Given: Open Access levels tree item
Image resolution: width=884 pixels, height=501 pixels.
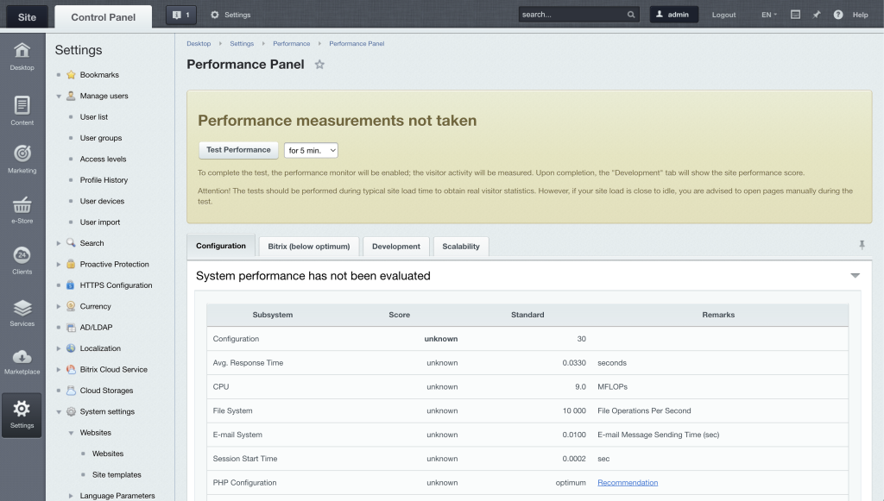Looking at the screenshot, I should (x=104, y=160).
